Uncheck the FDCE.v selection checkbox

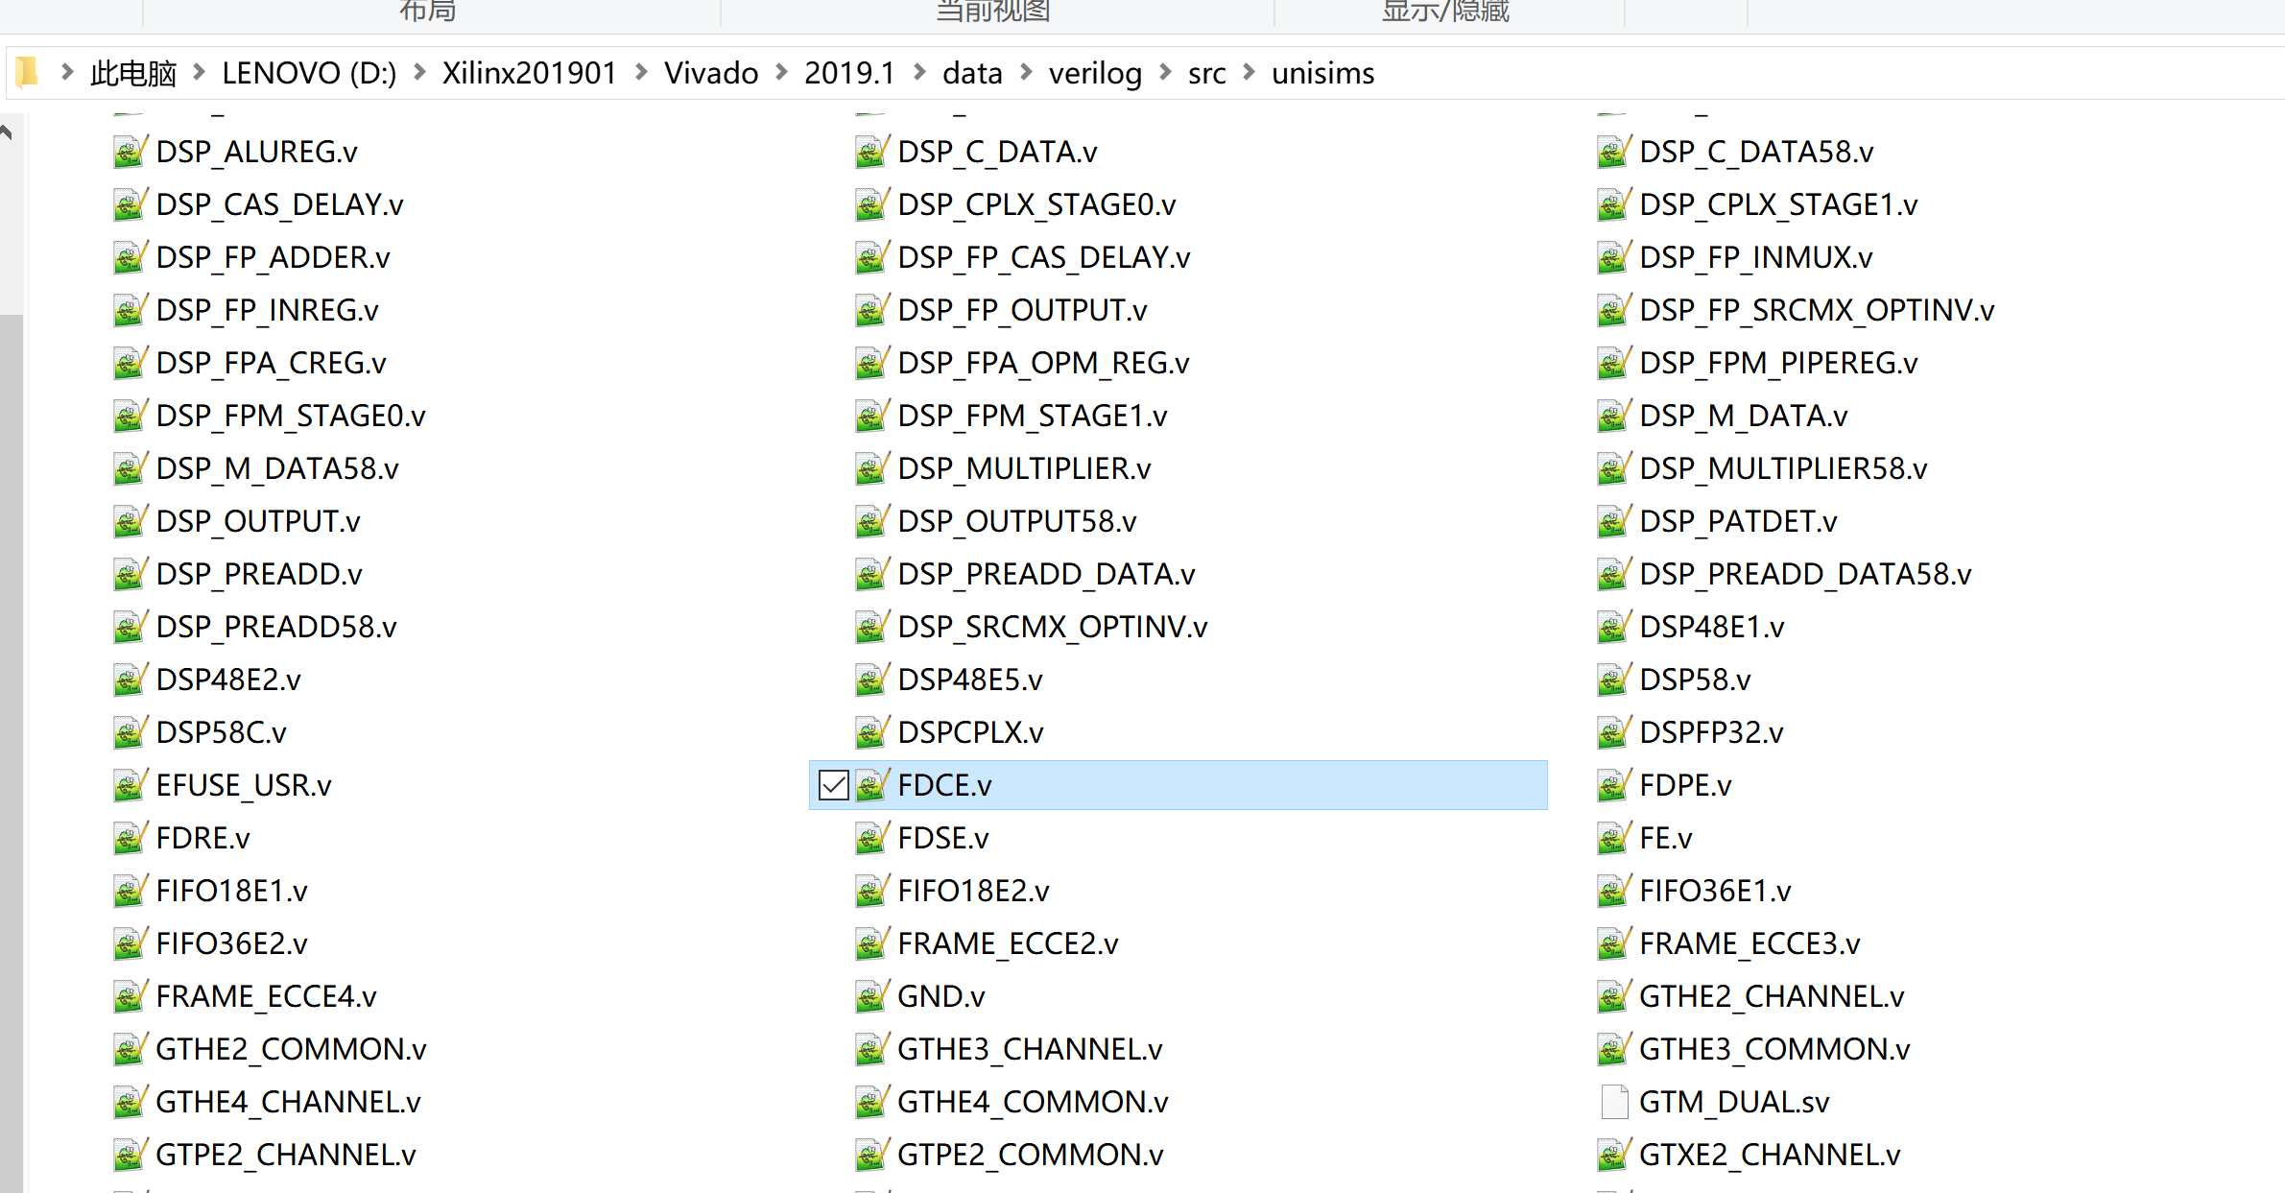click(833, 785)
